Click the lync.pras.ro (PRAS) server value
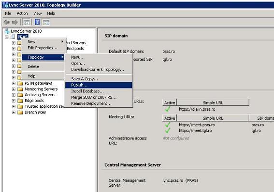This screenshot has height=192, width=274. click(180, 180)
